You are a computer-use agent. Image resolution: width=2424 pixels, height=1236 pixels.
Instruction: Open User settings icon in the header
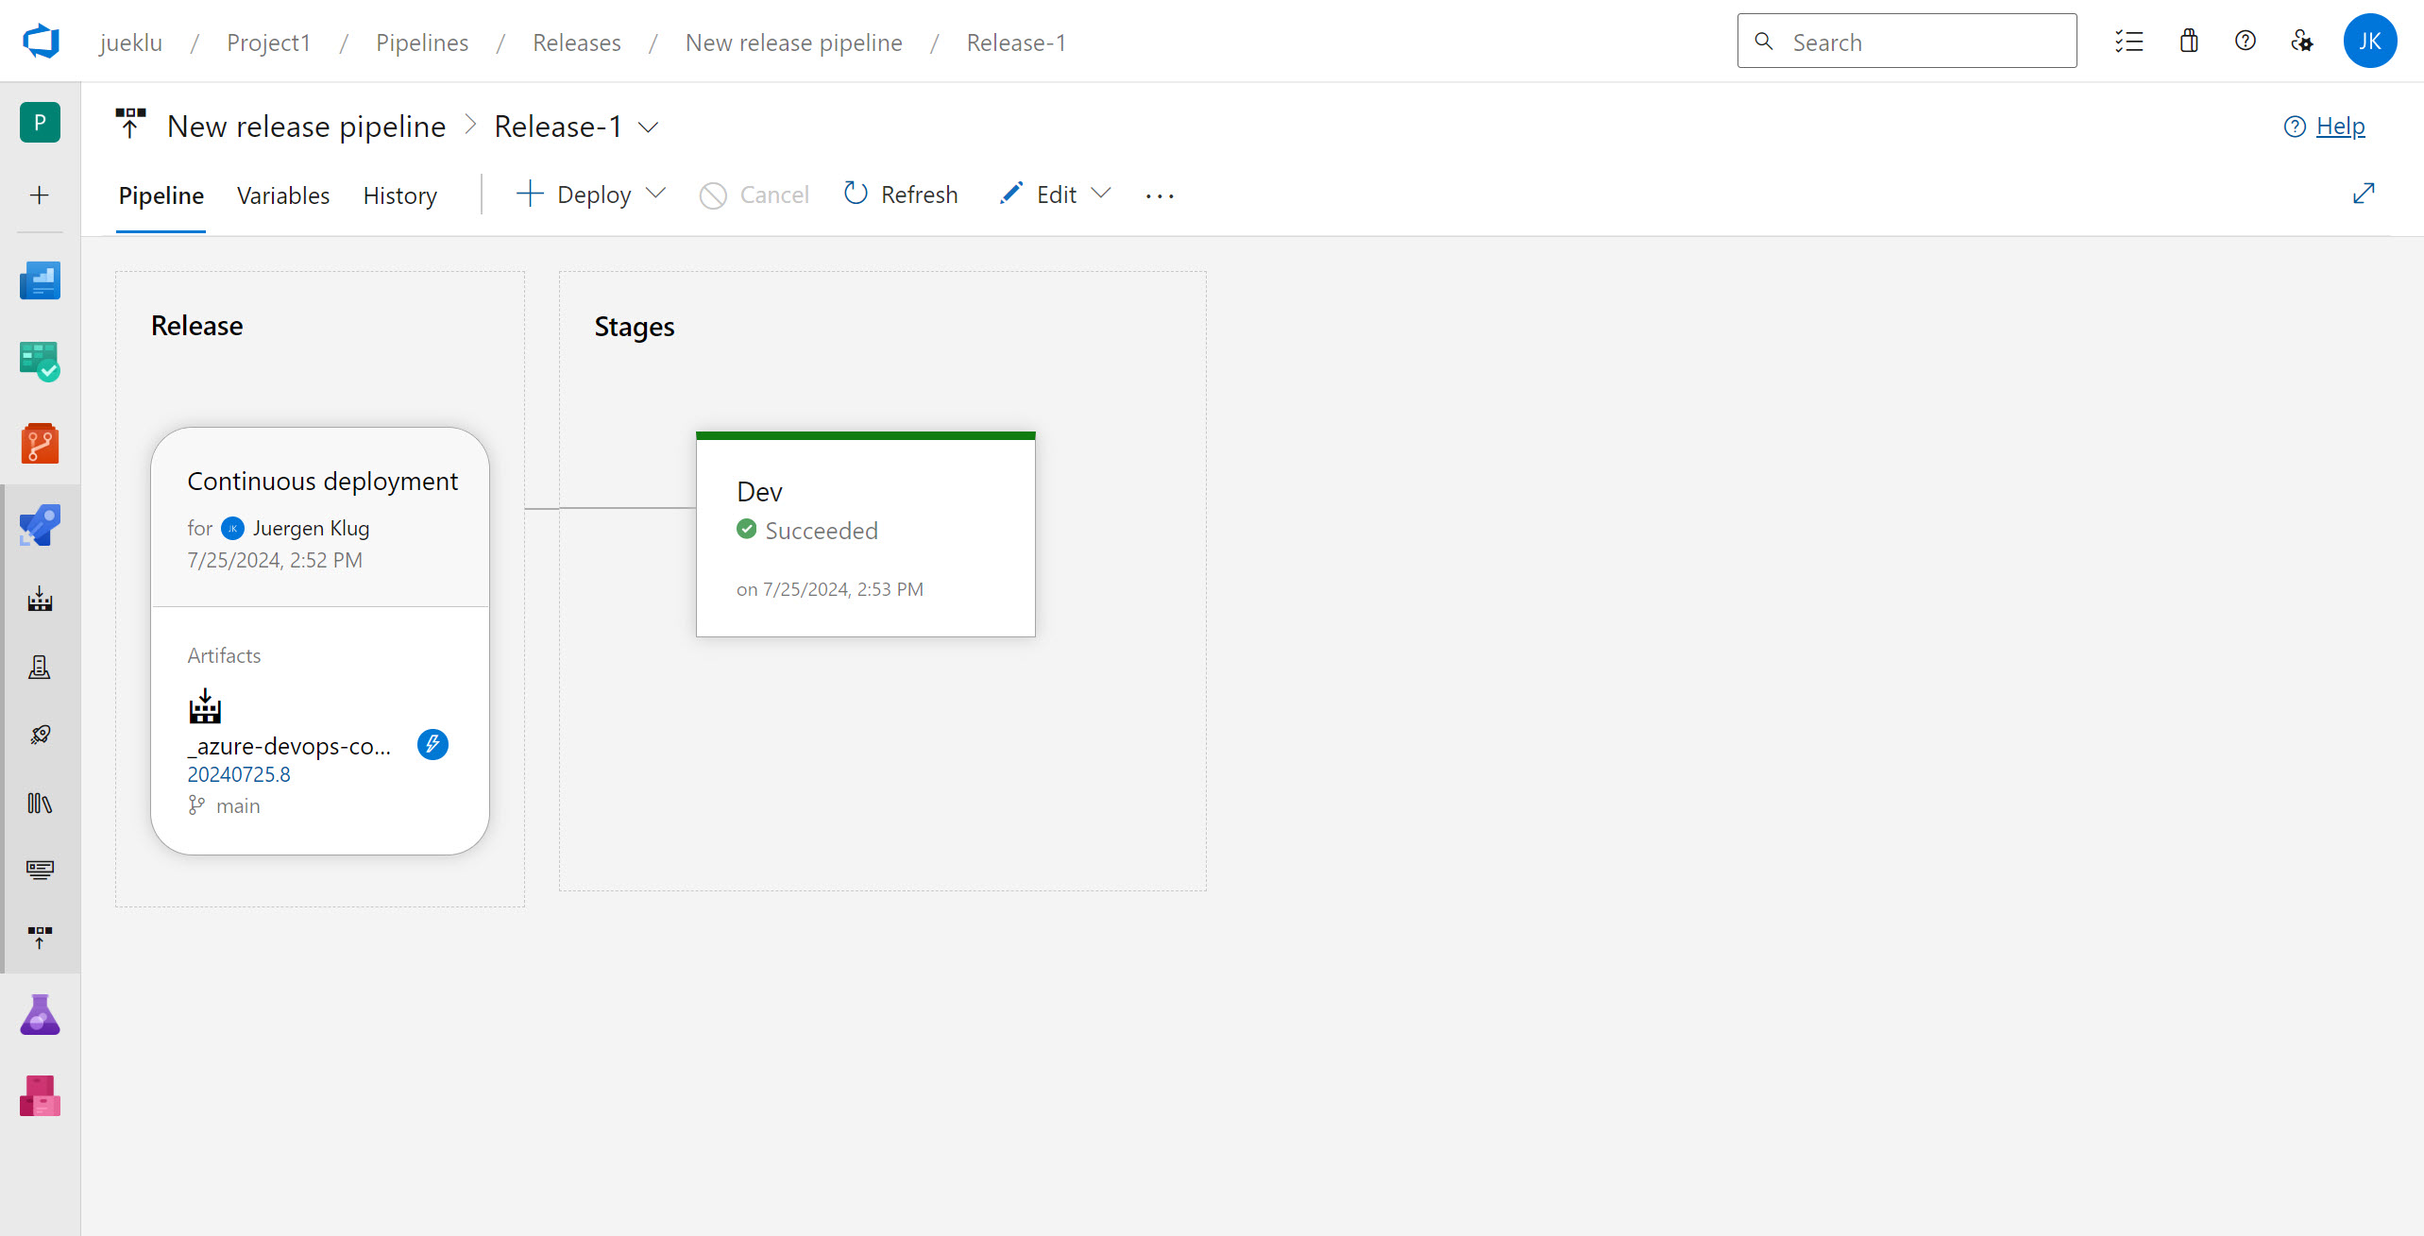(x=2301, y=42)
